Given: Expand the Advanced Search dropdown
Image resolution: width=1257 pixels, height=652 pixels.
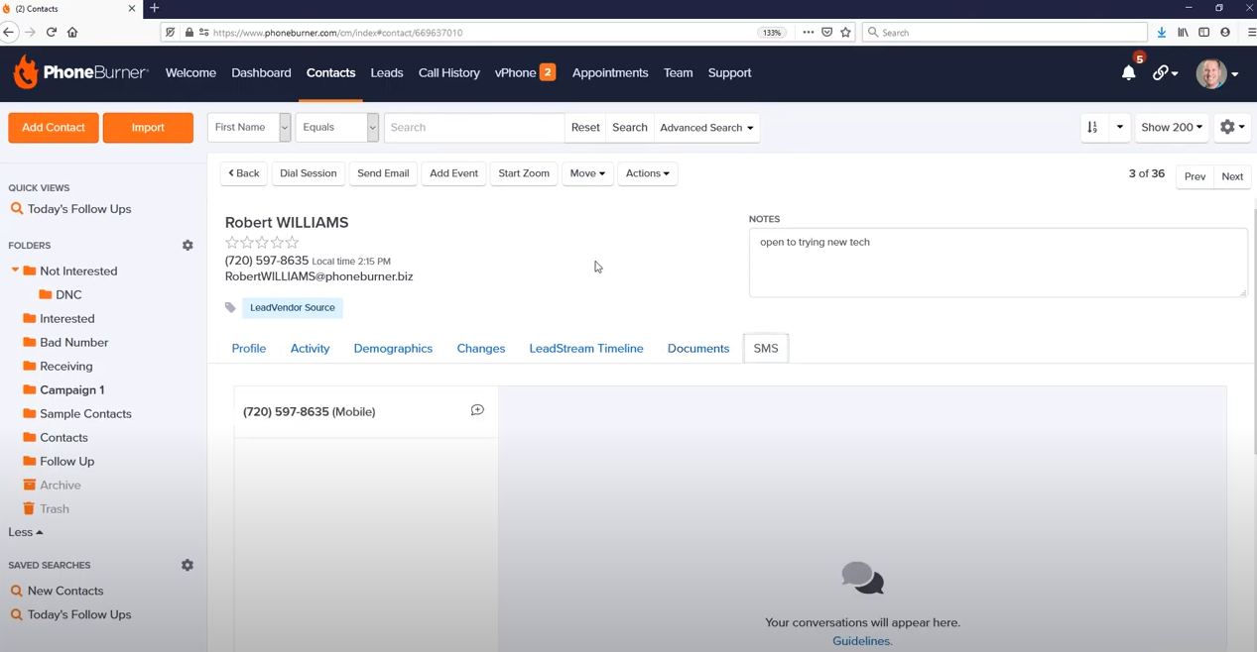Looking at the screenshot, I should [706, 127].
